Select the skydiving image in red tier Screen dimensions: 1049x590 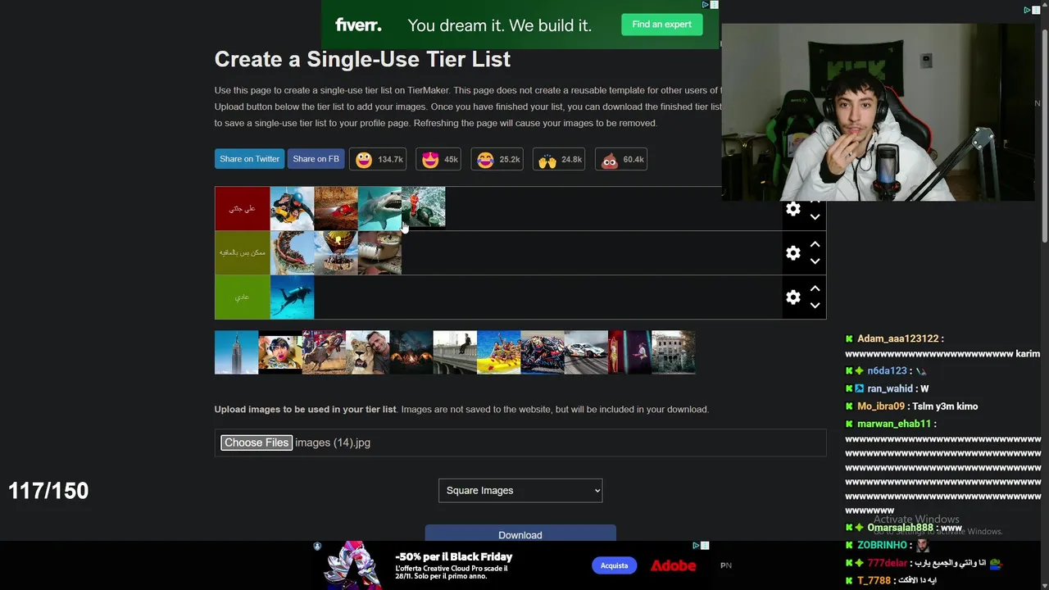pos(292,209)
